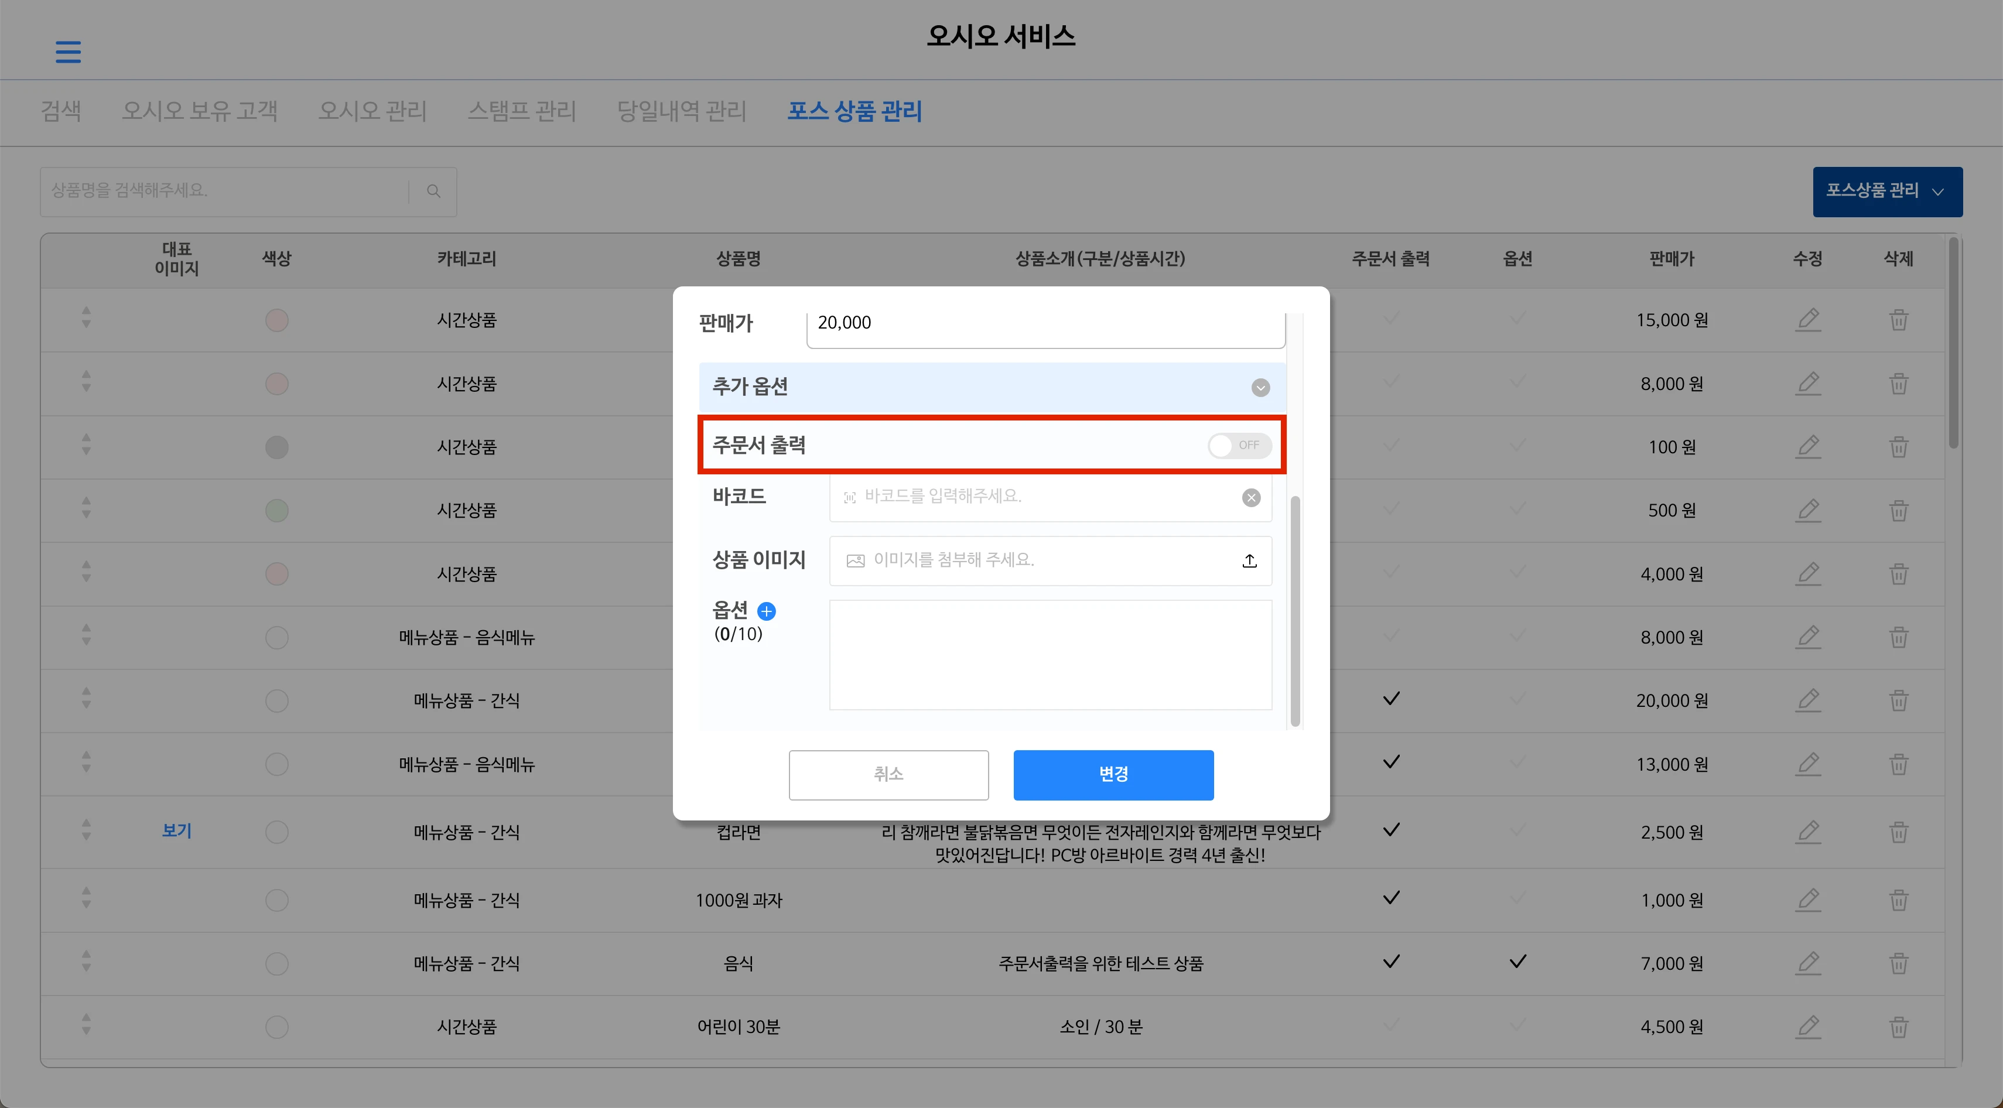Switch to the 검색 tab
Viewport: 2003px width, 1108px height.
coord(61,111)
